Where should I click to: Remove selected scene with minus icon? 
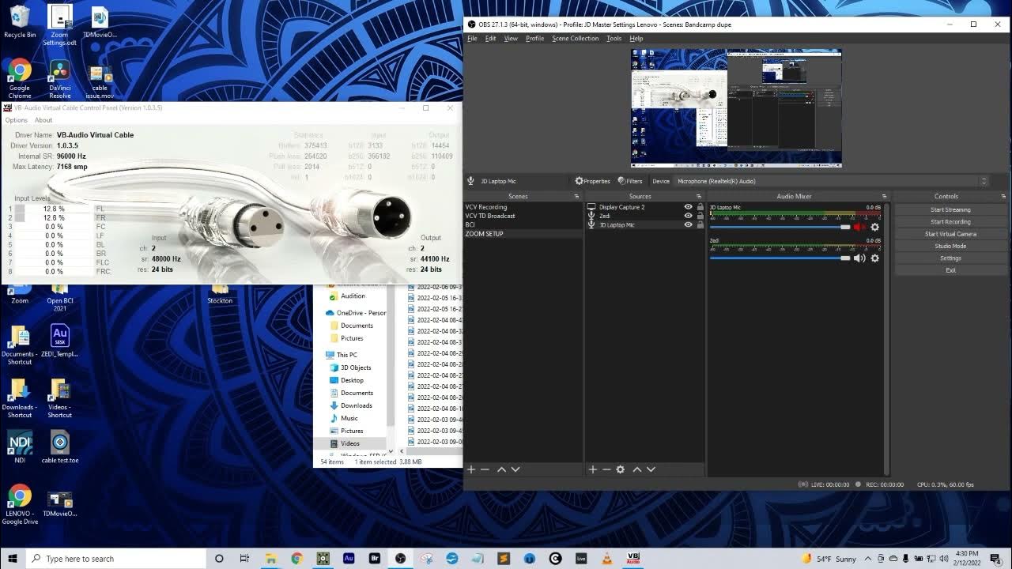(x=485, y=469)
